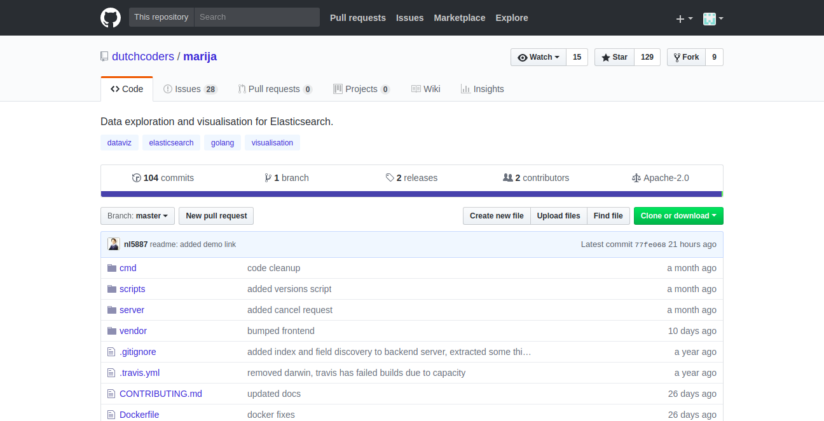Click the language color bar
824x421 pixels.
point(411,194)
